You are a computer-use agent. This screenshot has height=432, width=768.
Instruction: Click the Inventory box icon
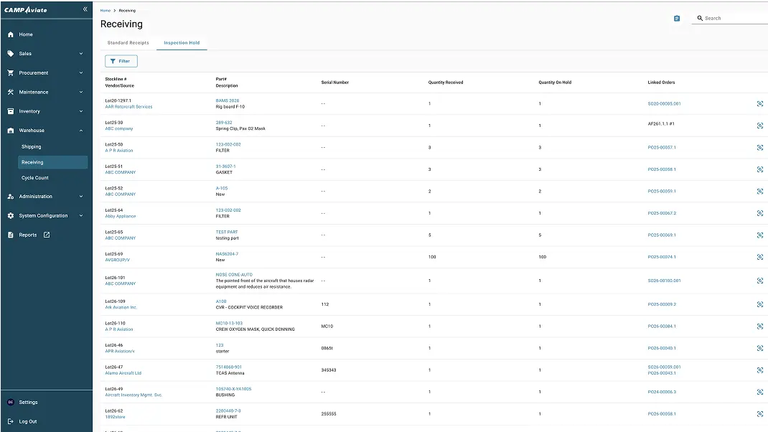(x=11, y=111)
